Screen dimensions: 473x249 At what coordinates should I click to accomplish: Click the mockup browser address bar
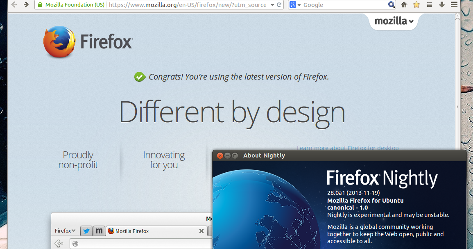coord(141,244)
